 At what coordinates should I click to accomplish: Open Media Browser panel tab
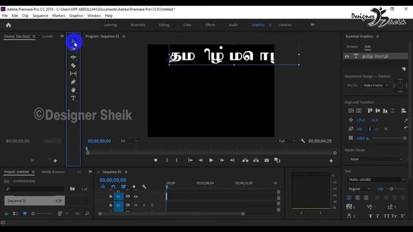53,172
